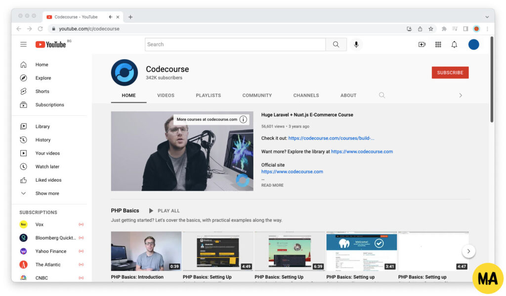This screenshot has height=296, width=506.
Task: Click the red SUBSCRIBE button
Action: (x=450, y=73)
